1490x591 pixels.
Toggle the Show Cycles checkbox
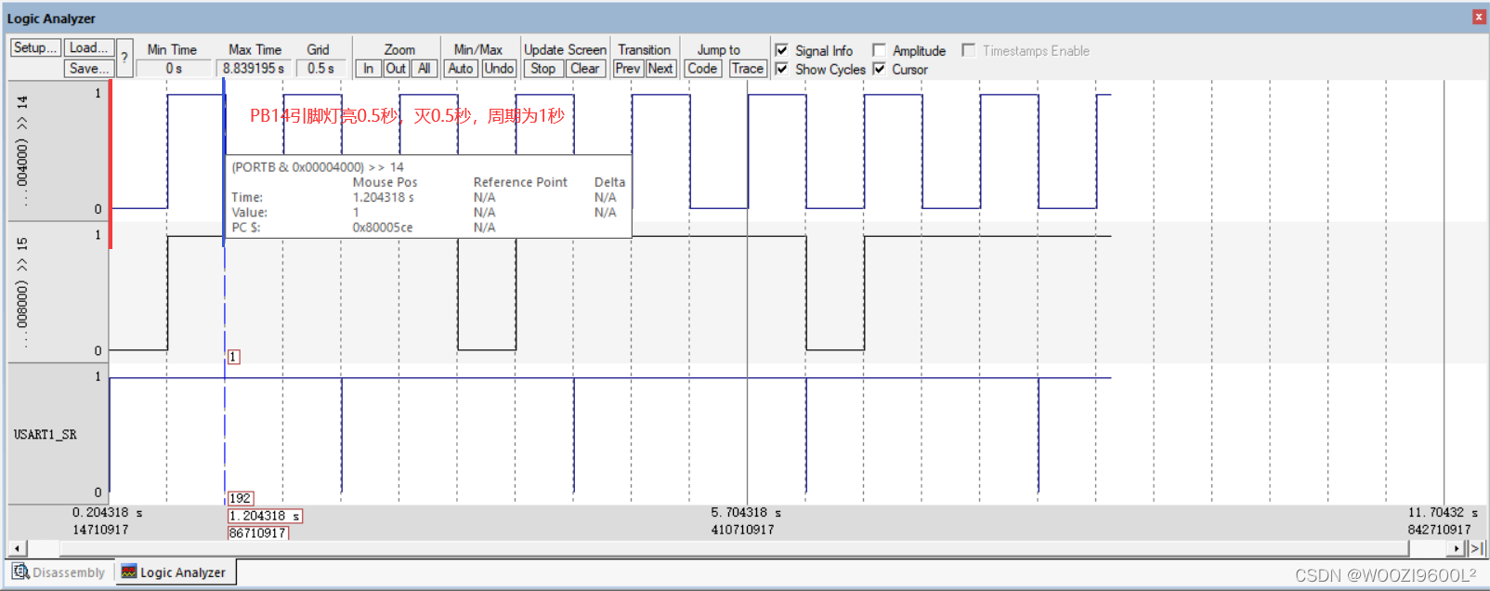click(x=782, y=69)
